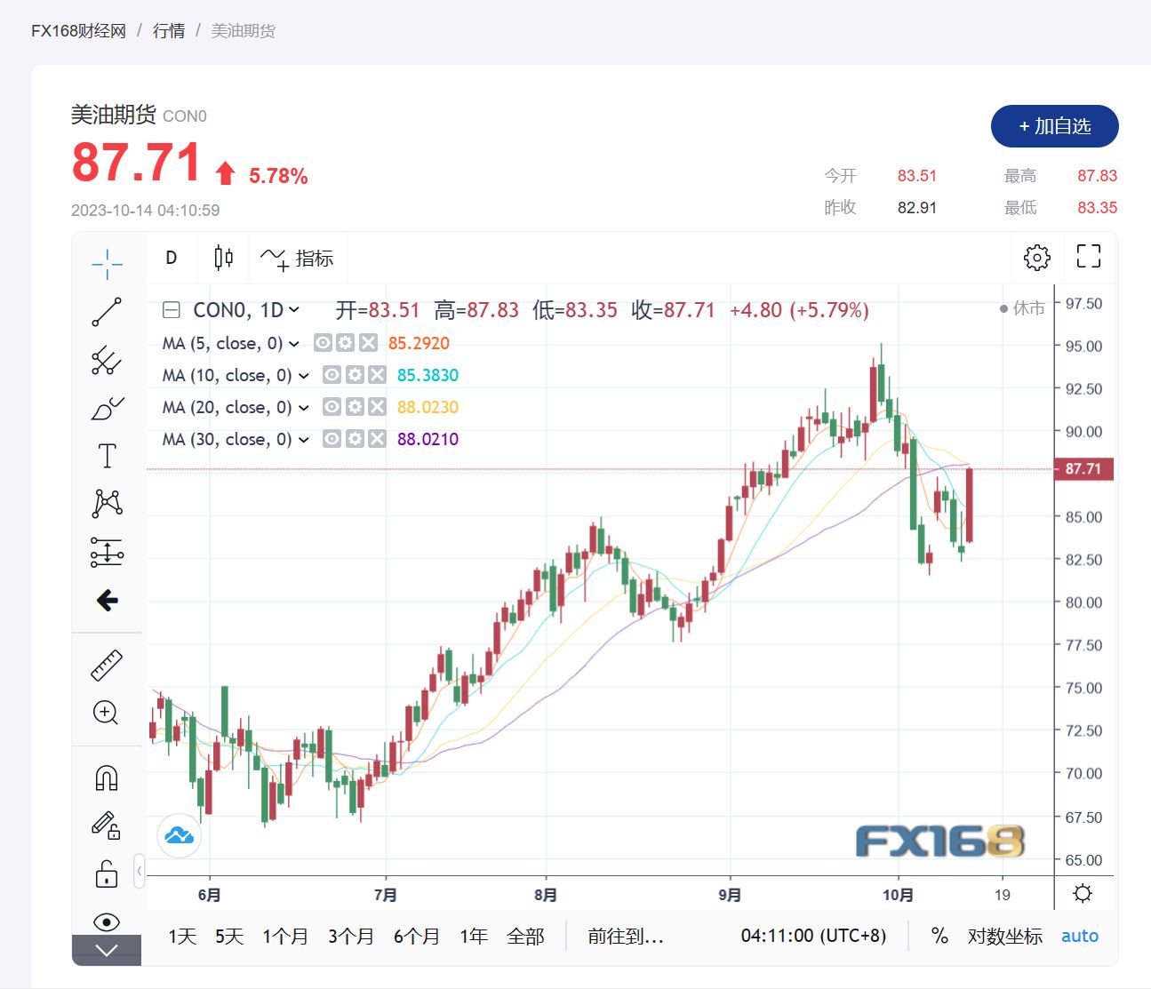This screenshot has width=1151, height=989.
Task: Open the 指标 indicators menu
Action: [x=297, y=258]
